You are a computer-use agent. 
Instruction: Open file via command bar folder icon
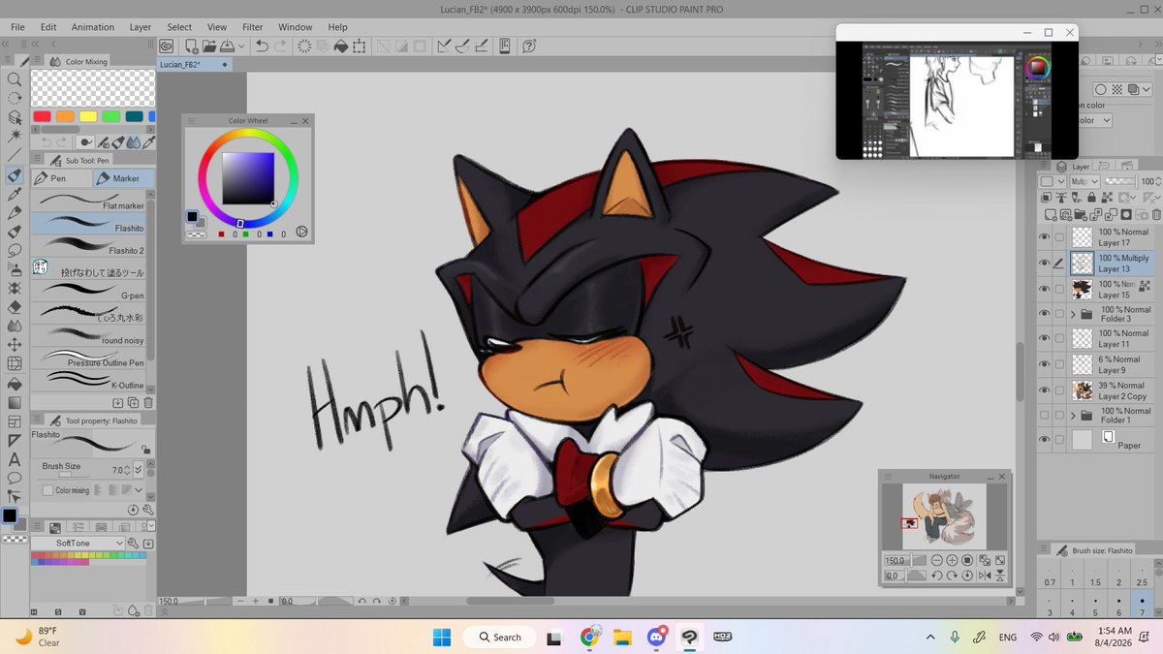(x=209, y=46)
